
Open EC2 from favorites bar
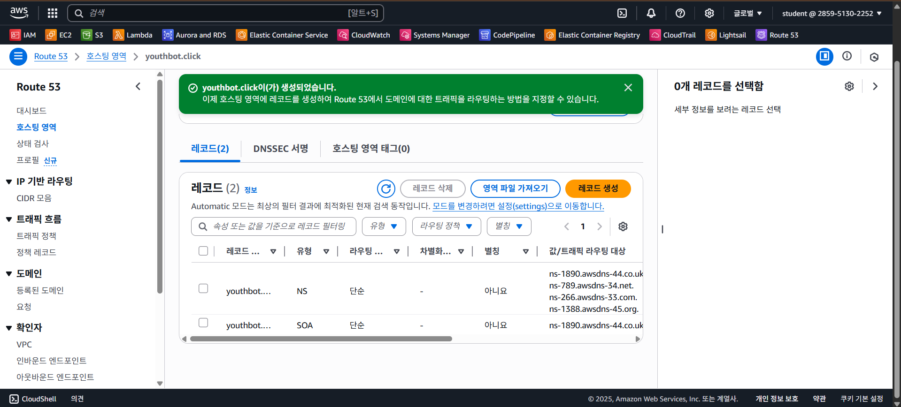(x=59, y=35)
